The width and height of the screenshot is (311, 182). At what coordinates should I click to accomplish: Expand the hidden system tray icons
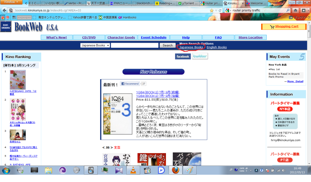click(x=251, y=170)
